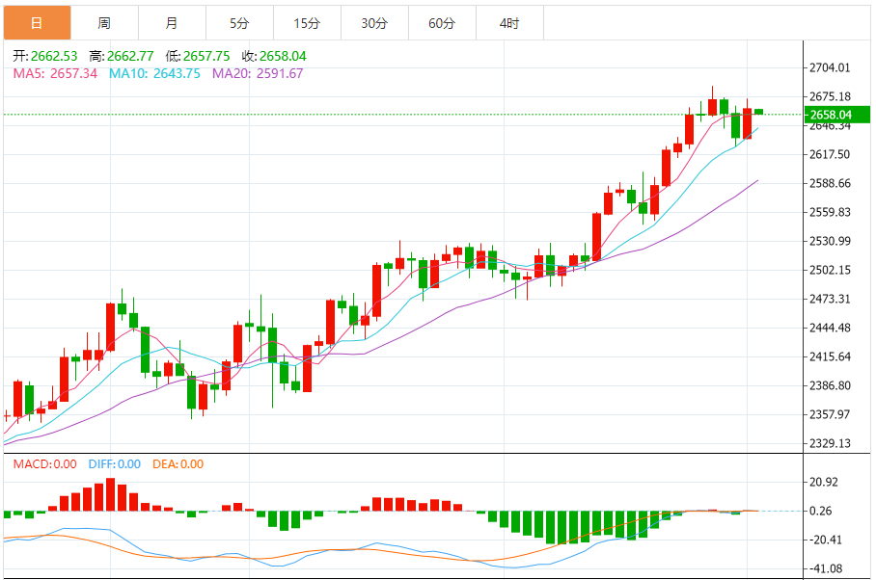Click the low price 2657.75
The height and width of the screenshot is (580, 876).
[x=206, y=56]
